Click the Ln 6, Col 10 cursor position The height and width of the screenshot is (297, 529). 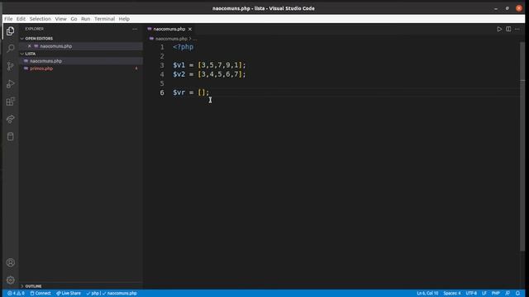click(x=427, y=294)
